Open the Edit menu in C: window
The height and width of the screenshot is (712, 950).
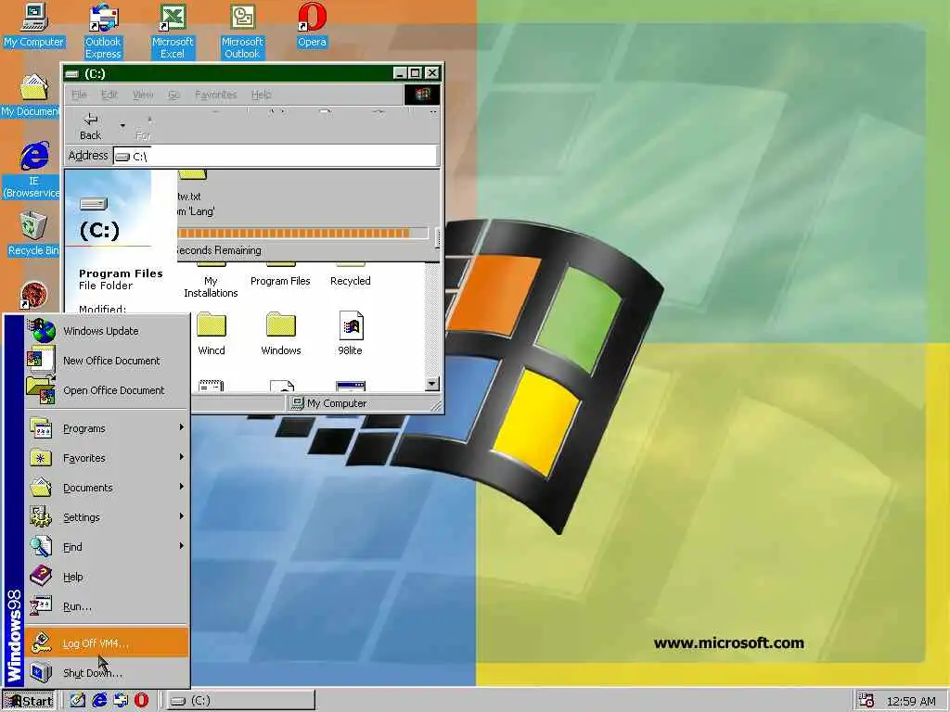click(109, 95)
